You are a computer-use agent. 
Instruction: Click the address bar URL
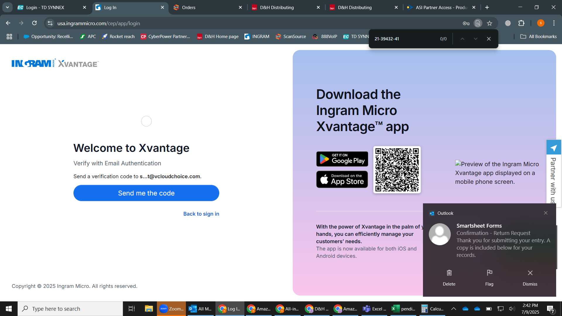coord(99,23)
